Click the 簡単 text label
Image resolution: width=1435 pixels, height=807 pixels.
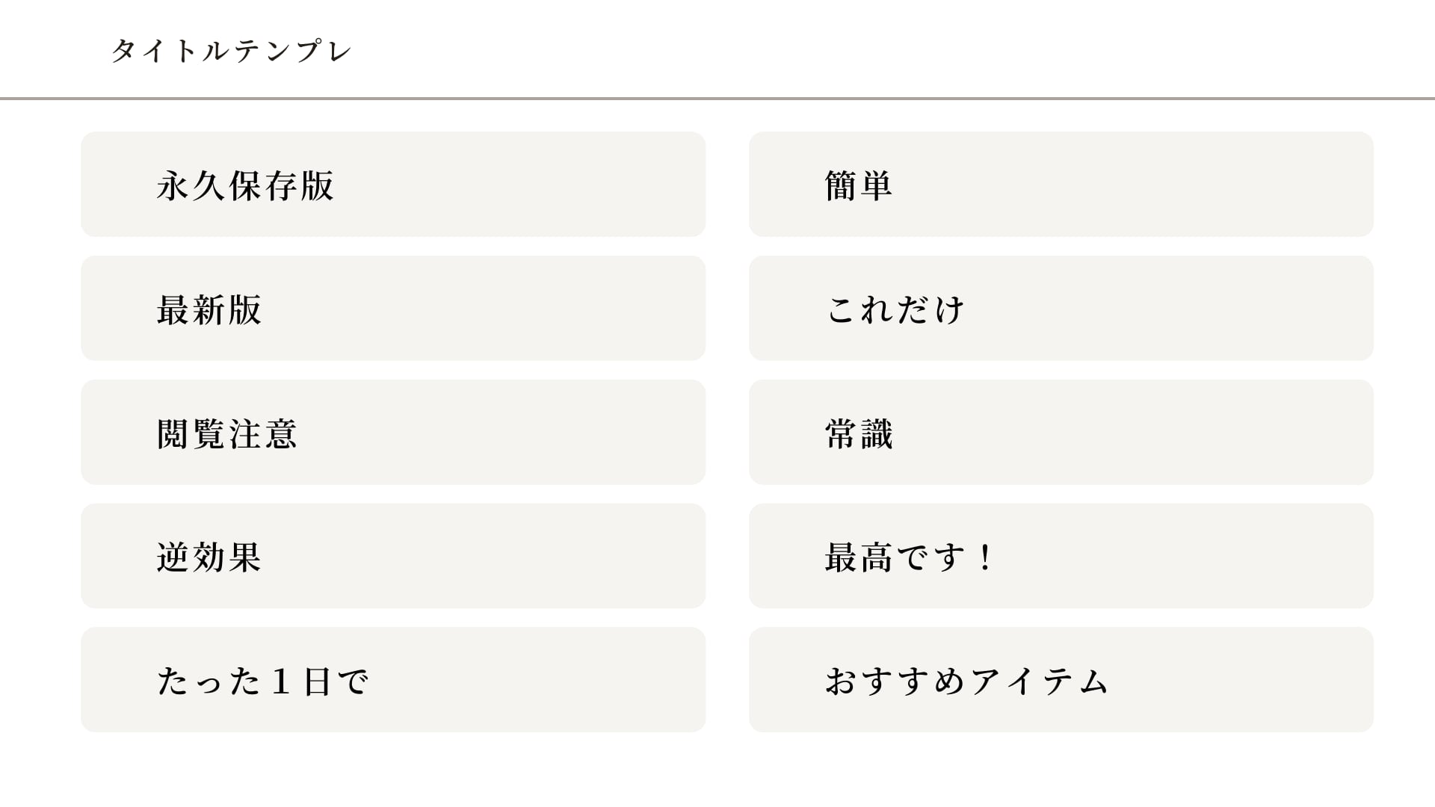pos(858,185)
